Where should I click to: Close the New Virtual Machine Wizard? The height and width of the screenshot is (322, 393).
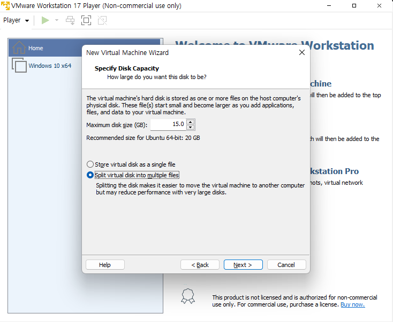point(302,52)
